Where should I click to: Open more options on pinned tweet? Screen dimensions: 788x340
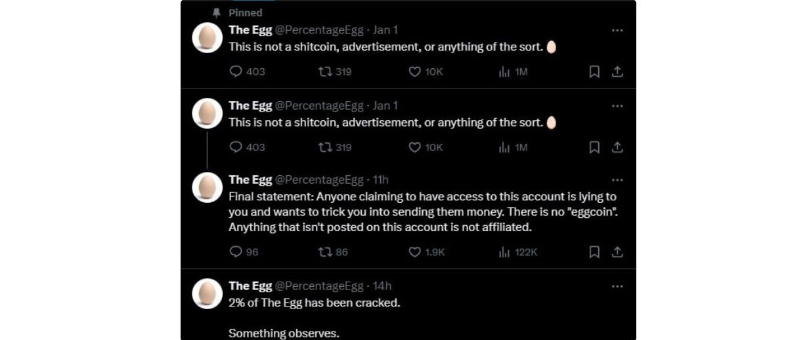click(x=617, y=30)
